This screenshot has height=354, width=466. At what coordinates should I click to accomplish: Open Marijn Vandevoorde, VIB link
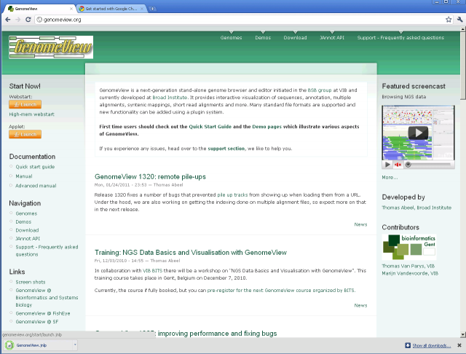tap(410, 273)
